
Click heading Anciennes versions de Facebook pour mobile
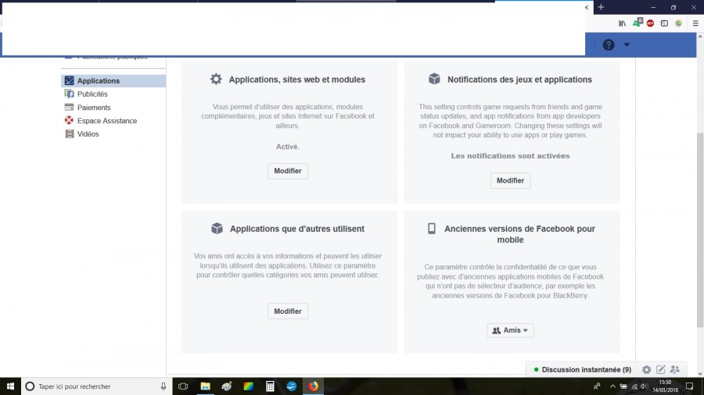[519, 234]
